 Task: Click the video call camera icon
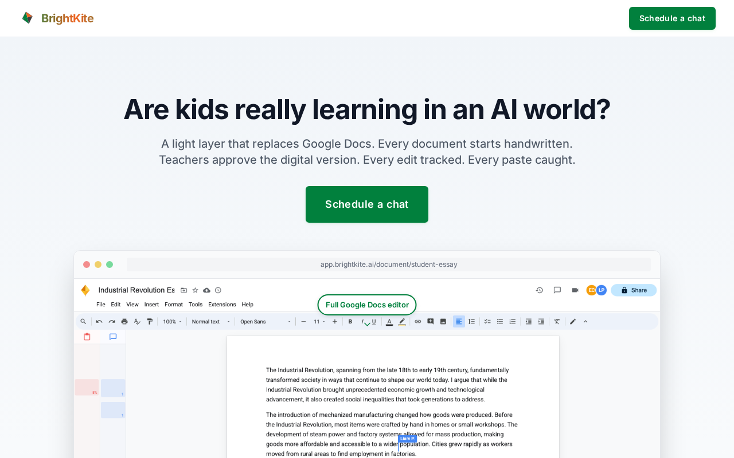point(575,290)
